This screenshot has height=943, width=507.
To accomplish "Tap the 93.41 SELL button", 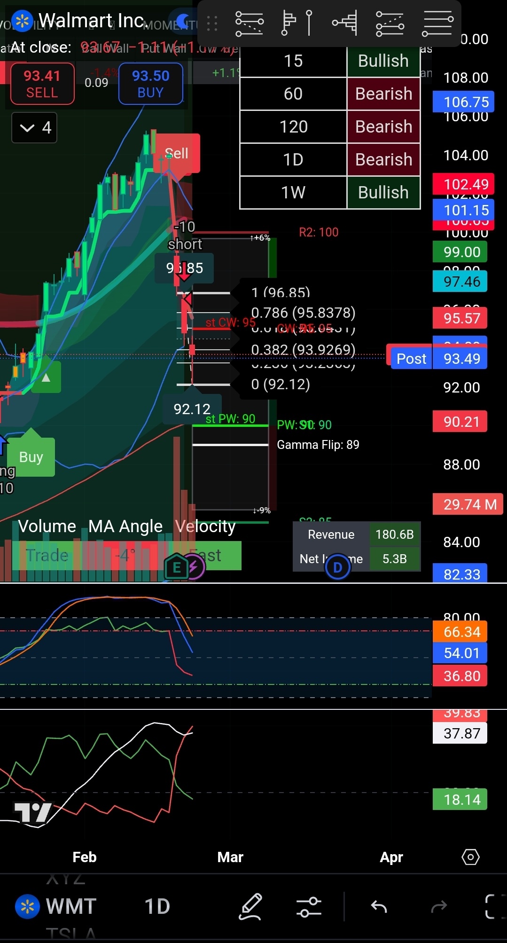I will (x=42, y=84).
